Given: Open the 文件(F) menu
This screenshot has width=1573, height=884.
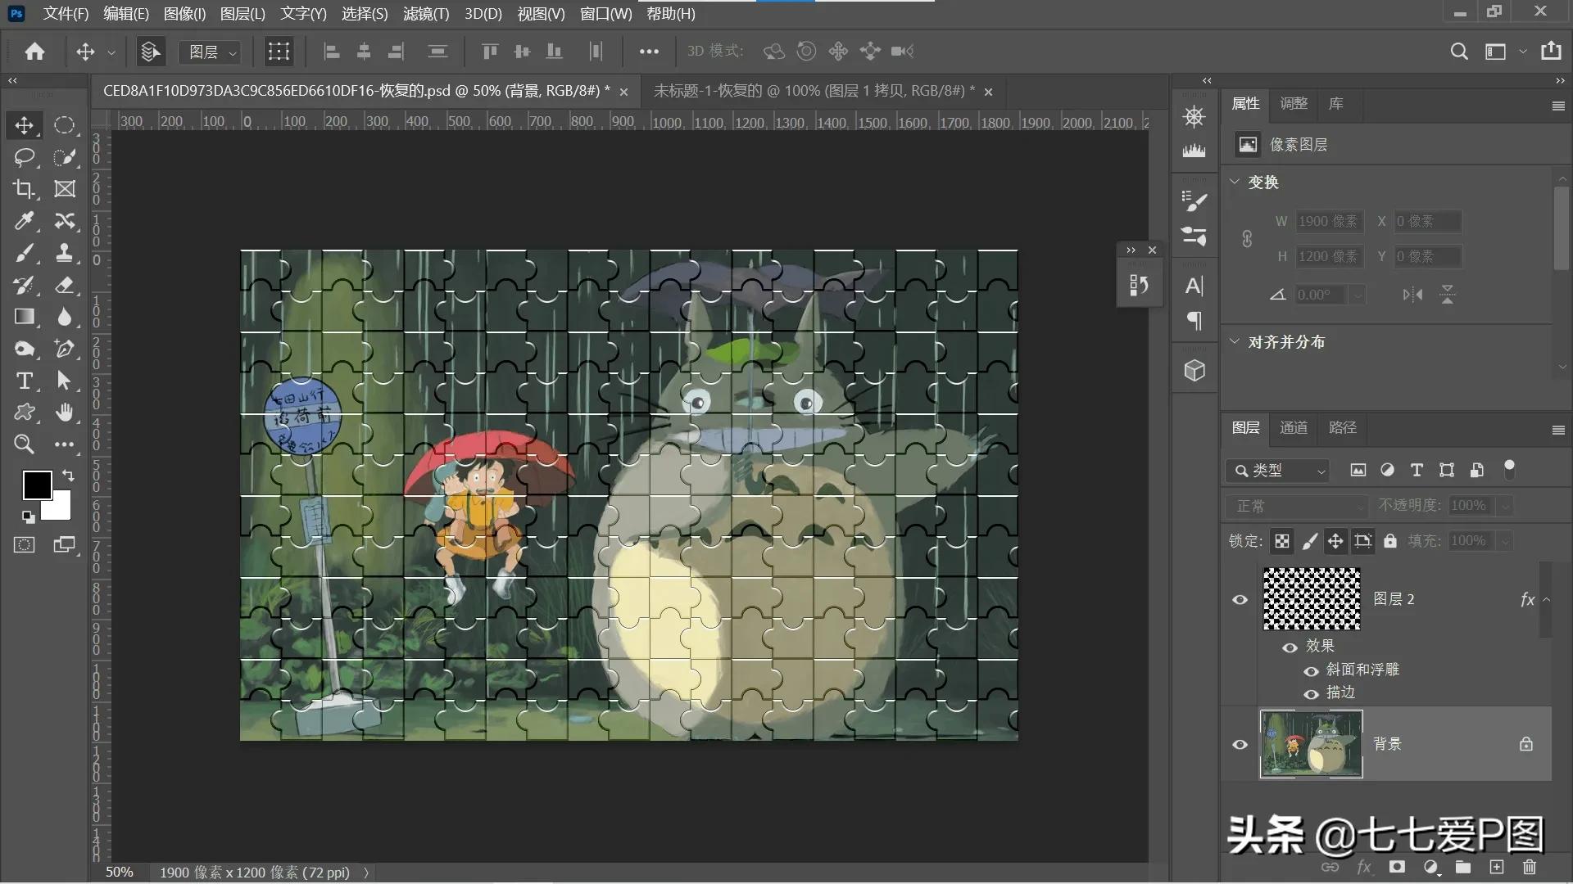Looking at the screenshot, I should pyautogui.click(x=66, y=14).
